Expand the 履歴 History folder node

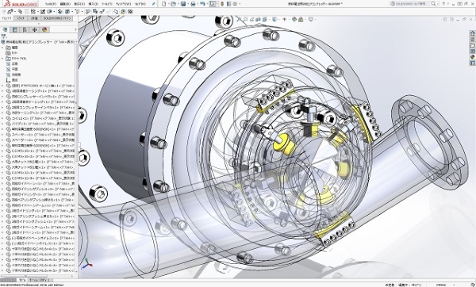tap(2, 48)
